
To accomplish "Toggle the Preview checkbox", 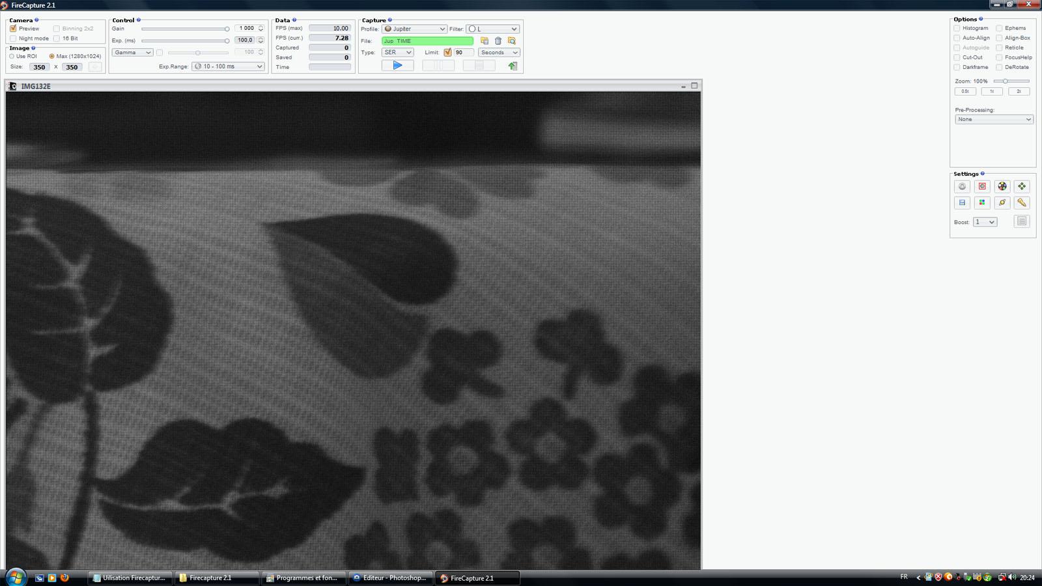I will (13, 29).
